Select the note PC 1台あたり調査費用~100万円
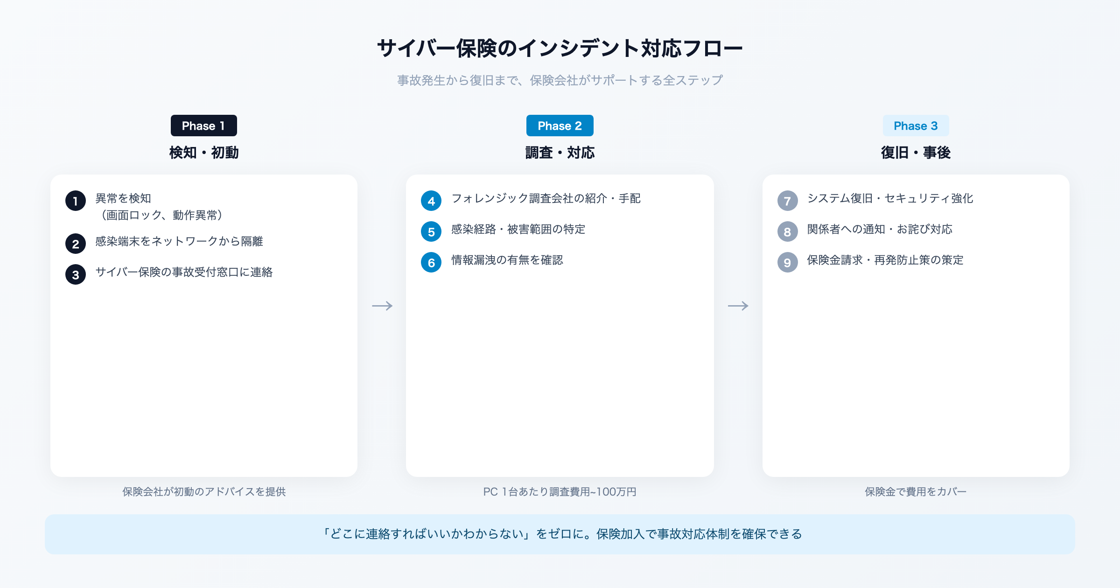The width and height of the screenshot is (1120, 588). [560, 491]
